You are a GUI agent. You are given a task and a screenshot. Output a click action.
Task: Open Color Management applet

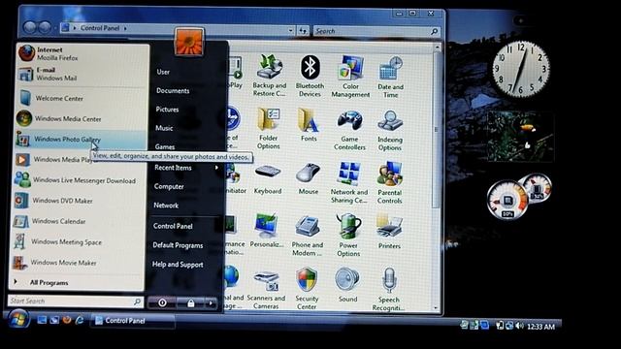click(x=350, y=77)
